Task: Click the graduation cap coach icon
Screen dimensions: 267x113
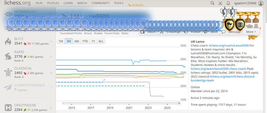Action: tap(249, 26)
